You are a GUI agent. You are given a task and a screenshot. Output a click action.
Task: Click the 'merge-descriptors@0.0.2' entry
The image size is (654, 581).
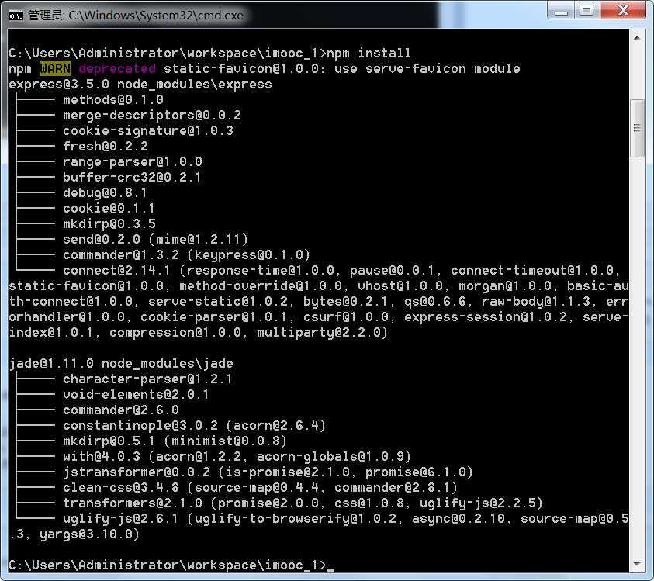(152, 115)
